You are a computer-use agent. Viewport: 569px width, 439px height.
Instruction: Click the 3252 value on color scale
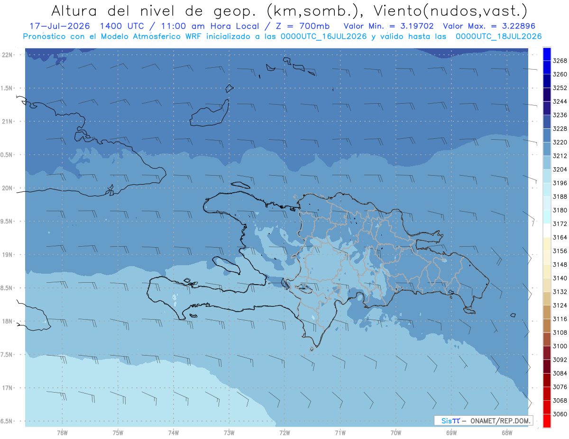pos(560,88)
